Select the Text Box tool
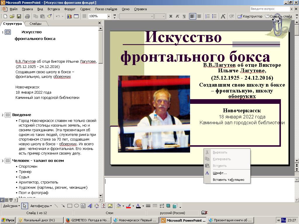The image size is (299, 224). coord(83,206)
